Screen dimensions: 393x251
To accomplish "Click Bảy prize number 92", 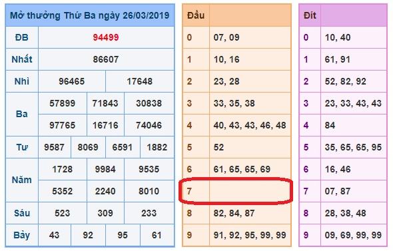I will point(88,235).
